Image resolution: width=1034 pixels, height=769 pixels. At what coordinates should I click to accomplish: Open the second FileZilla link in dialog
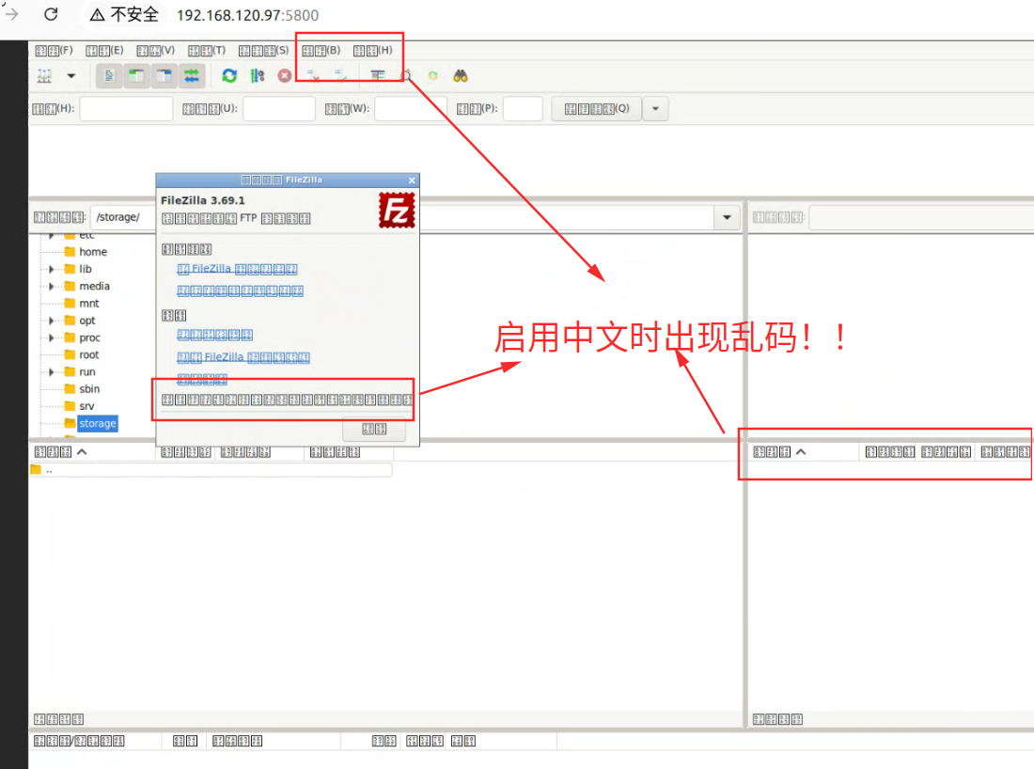(243, 357)
